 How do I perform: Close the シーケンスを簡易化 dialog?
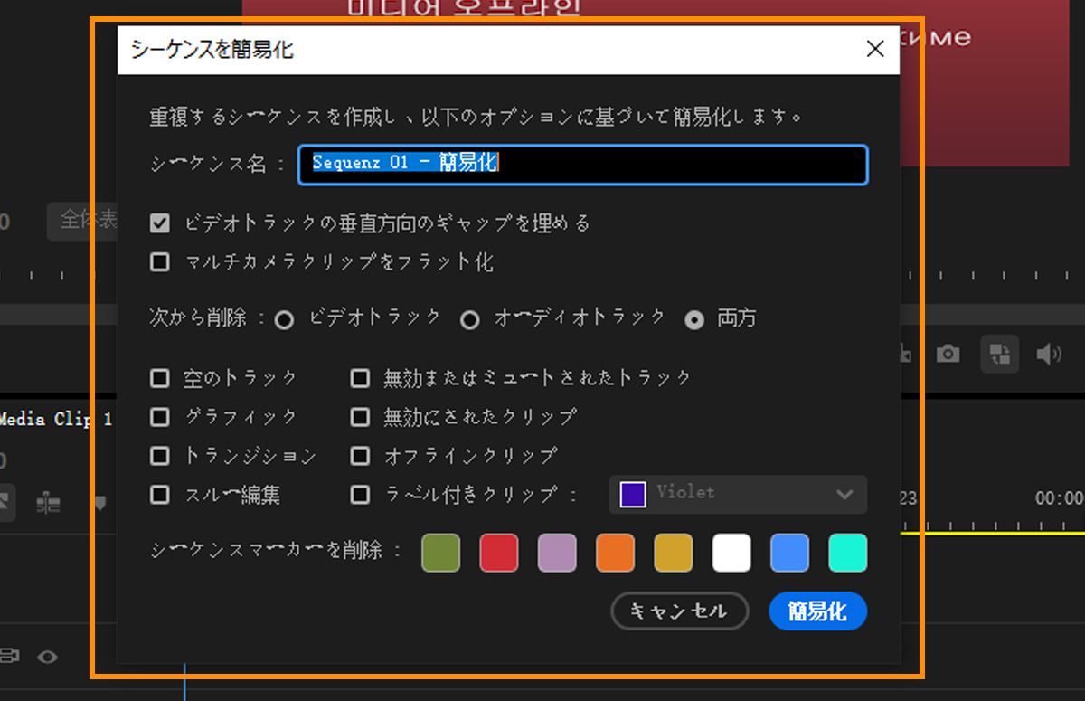[x=874, y=50]
